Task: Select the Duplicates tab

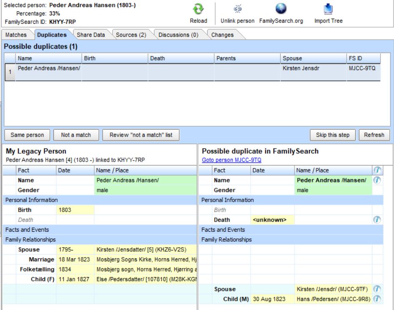Action: 52,35
